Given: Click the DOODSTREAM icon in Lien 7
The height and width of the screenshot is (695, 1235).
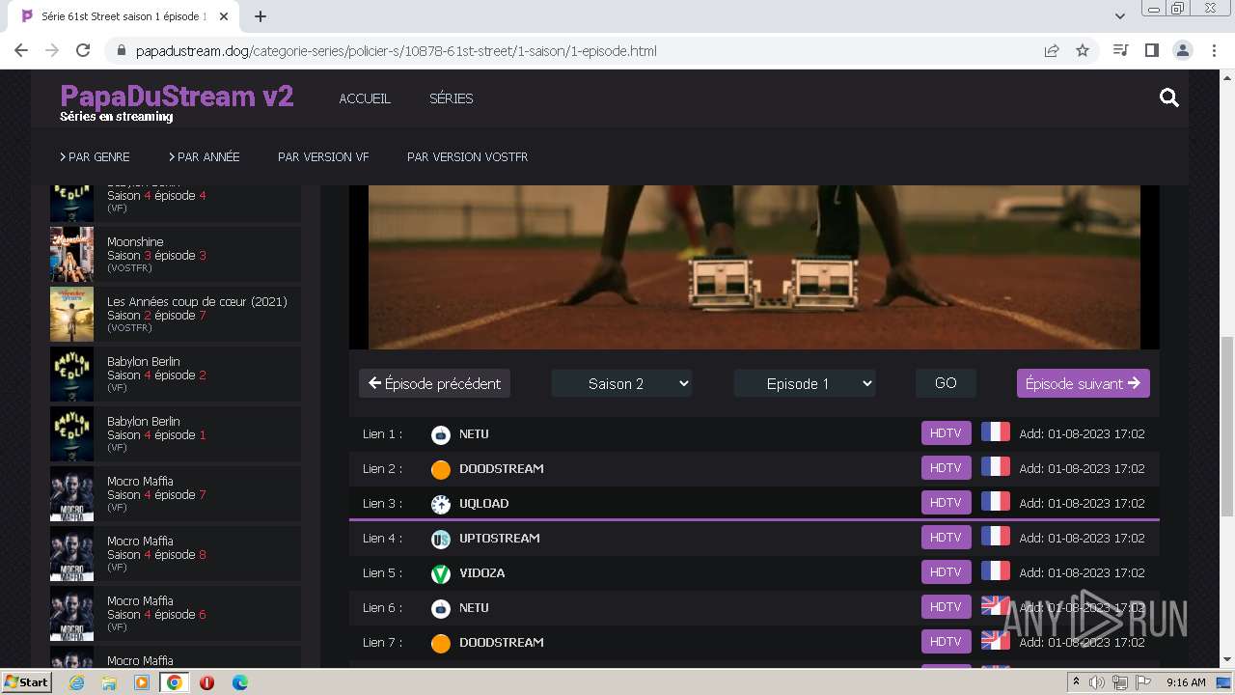Looking at the screenshot, I should [x=441, y=643].
